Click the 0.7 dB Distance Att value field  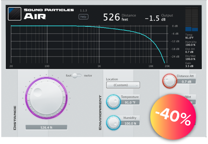186,82
